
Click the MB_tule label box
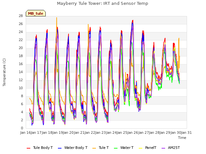coord(36,13)
